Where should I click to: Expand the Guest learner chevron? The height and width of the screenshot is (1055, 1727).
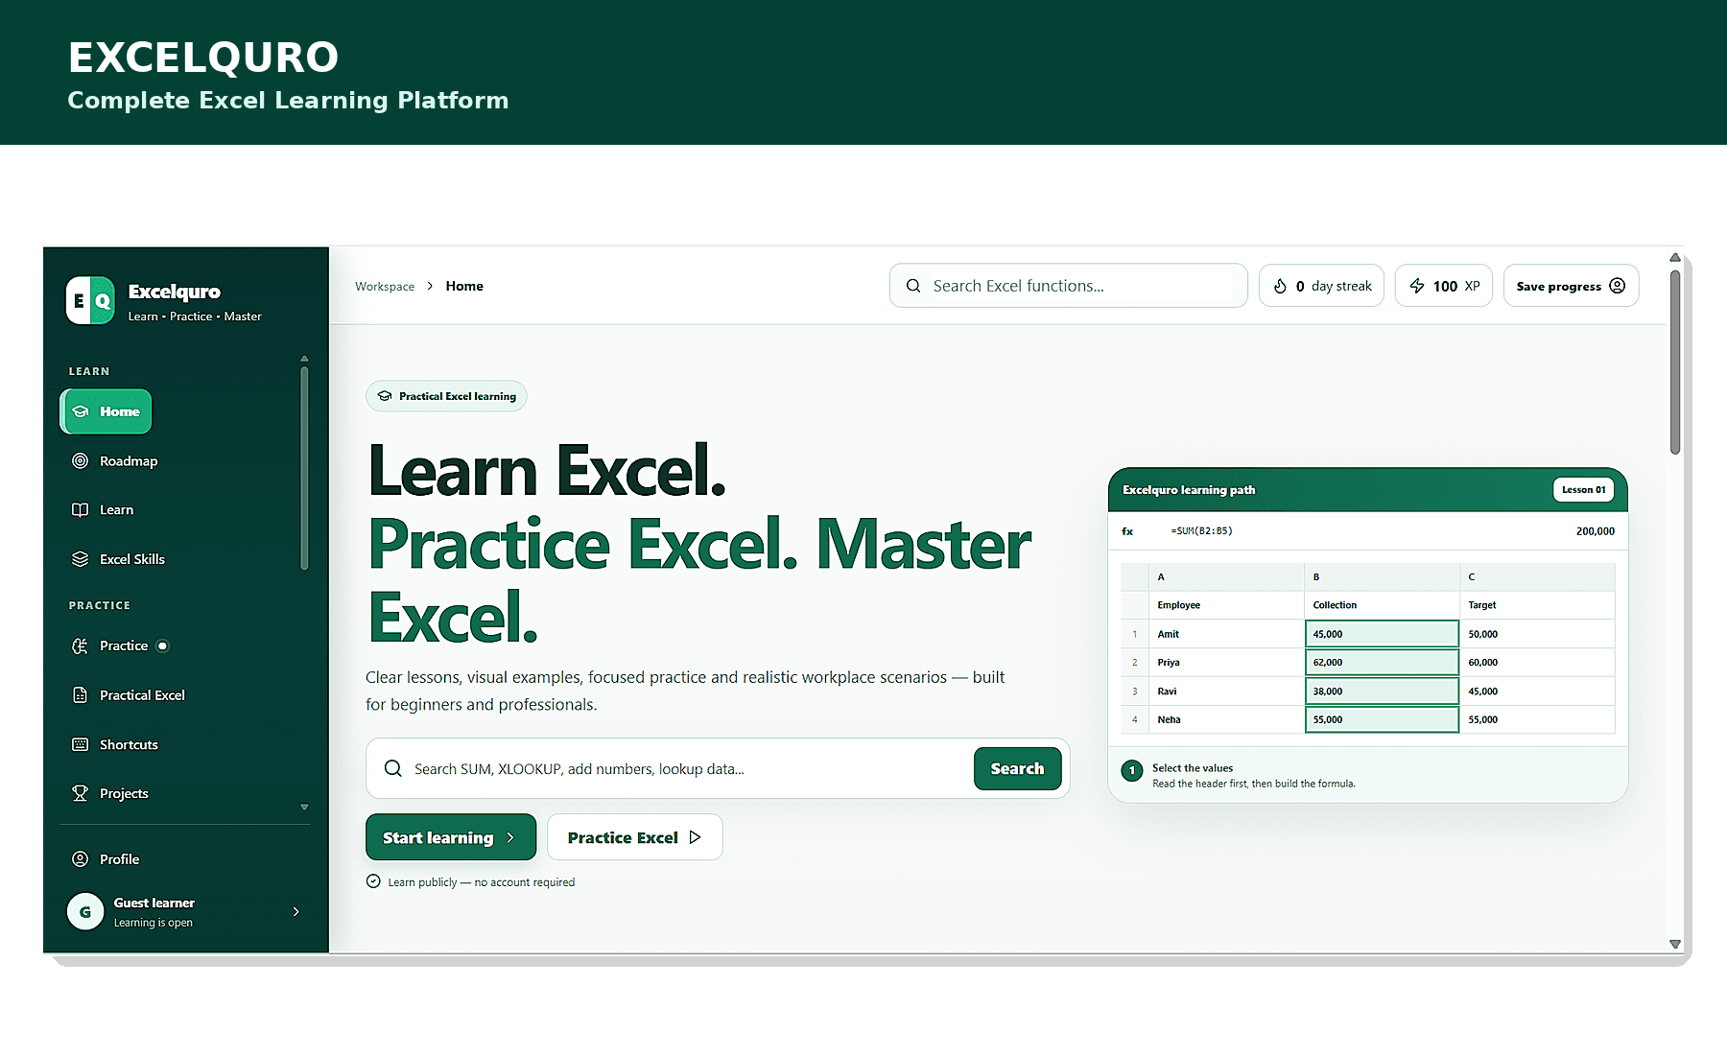pyautogui.click(x=296, y=911)
